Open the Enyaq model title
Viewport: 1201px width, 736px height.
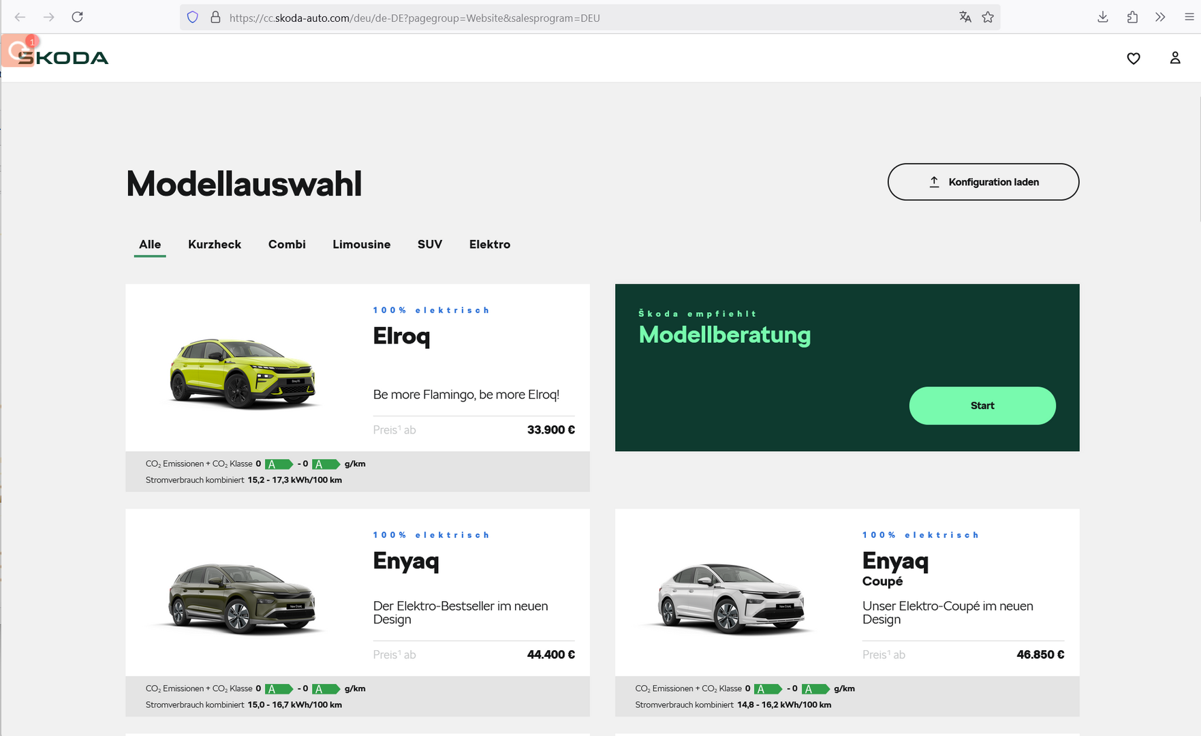406,561
